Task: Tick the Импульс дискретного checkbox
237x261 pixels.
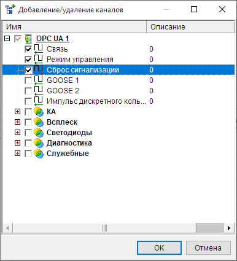Action: pyautogui.click(x=28, y=101)
